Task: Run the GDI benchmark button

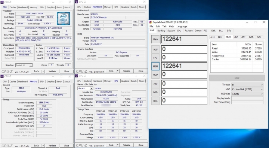Action: click(x=155, y=84)
